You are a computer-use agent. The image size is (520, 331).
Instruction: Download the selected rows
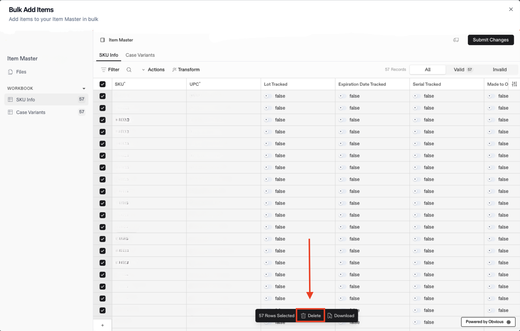341,316
